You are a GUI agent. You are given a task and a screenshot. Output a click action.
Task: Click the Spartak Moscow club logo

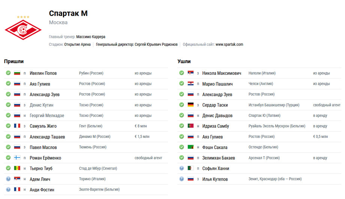tap(23, 29)
